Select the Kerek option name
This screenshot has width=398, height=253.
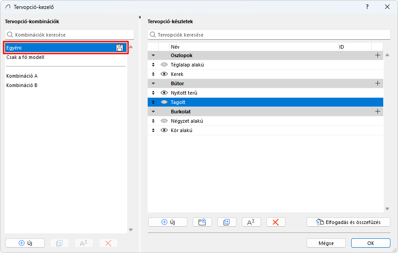[177, 74]
